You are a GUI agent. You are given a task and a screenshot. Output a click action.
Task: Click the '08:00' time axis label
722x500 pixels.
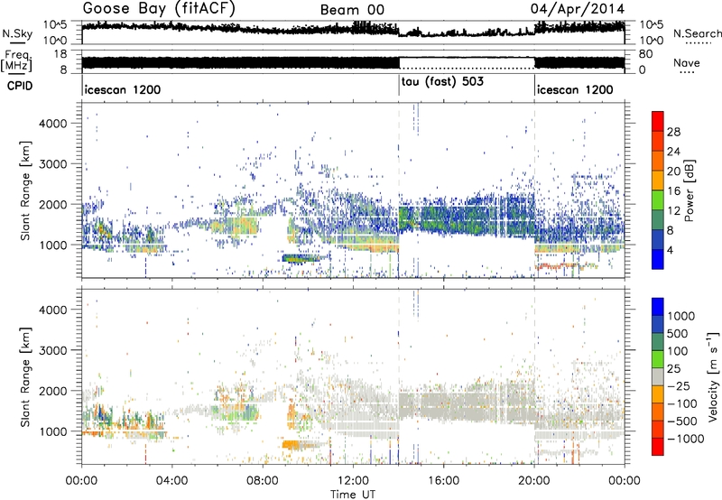point(263,481)
